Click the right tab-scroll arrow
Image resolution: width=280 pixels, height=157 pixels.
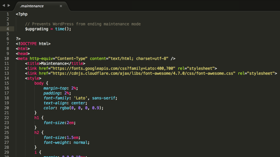[x=9, y=5]
